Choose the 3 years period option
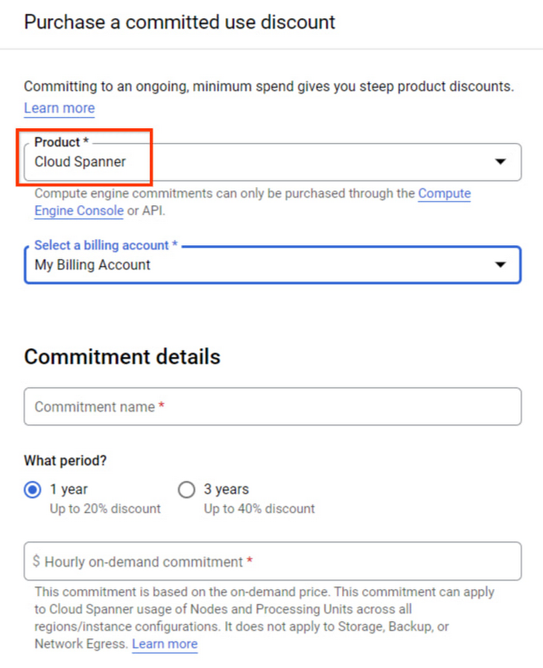This screenshot has height=668, width=543. coord(186,490)
